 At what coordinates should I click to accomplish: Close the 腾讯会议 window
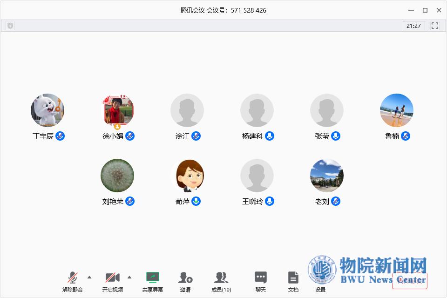coord(439,10)
